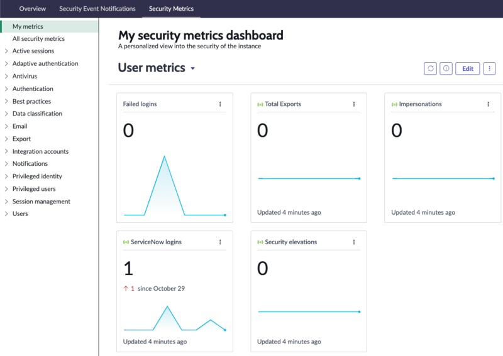The width and height of the screenshot is (503, 356).
Task: Expand the Antivirus category chevron
Action: (6, 76)
